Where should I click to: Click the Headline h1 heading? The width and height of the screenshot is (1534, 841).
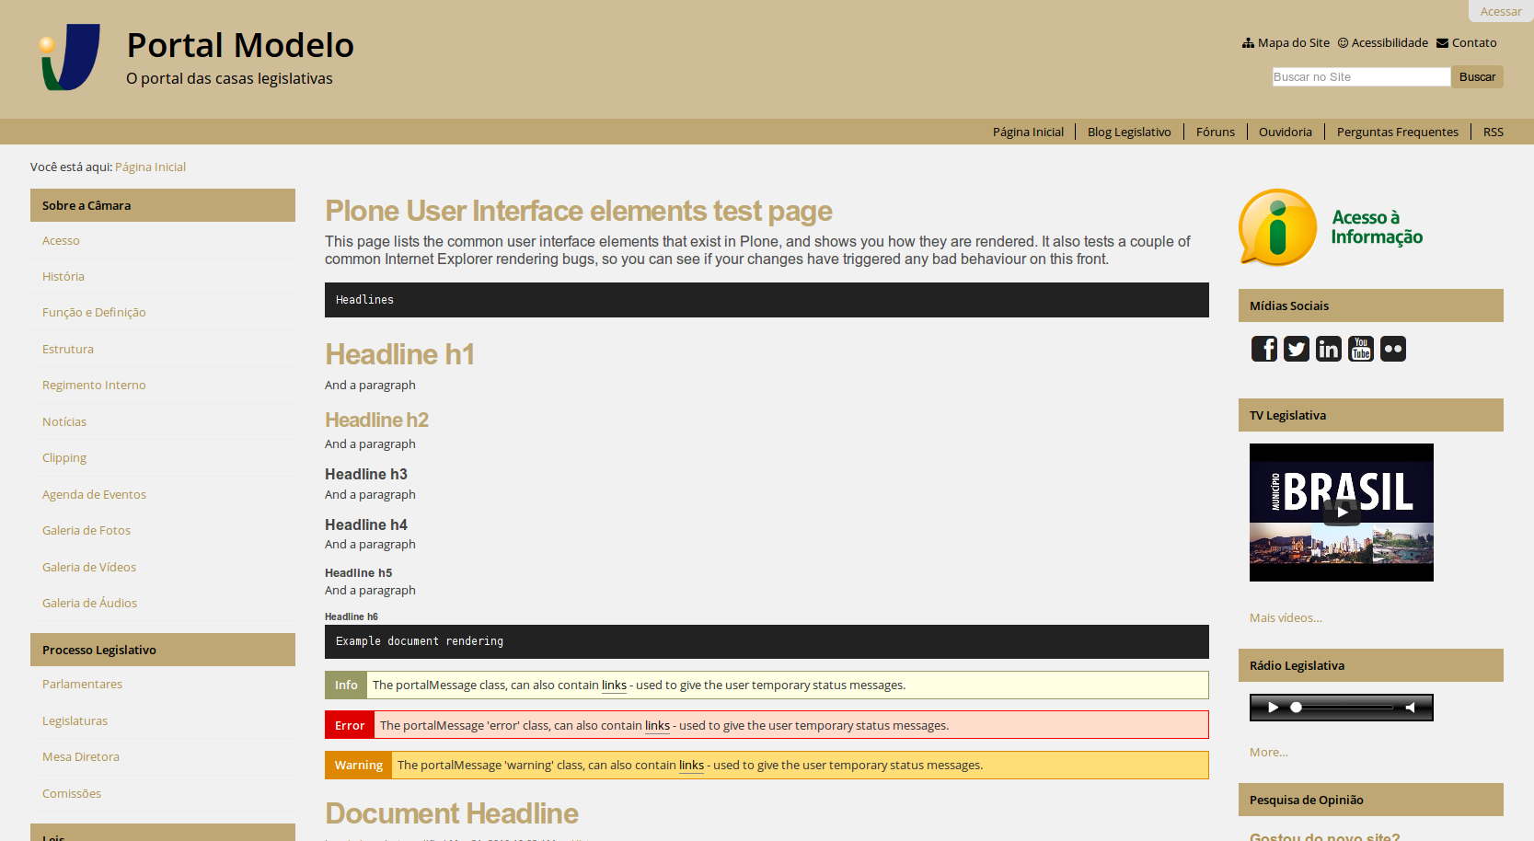click(399, 354)
